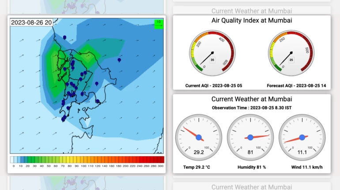Click the faded Current Weather heading at the top

coord(252,11)
